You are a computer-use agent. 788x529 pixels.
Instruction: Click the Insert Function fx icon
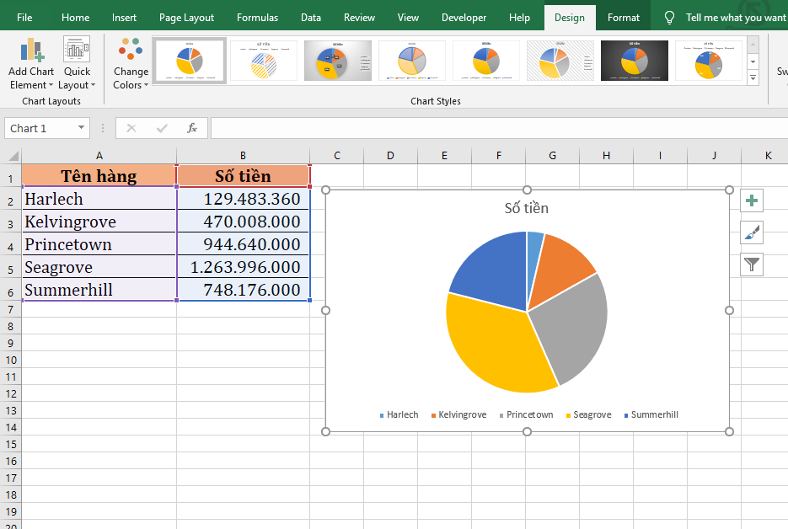[192, 128]
